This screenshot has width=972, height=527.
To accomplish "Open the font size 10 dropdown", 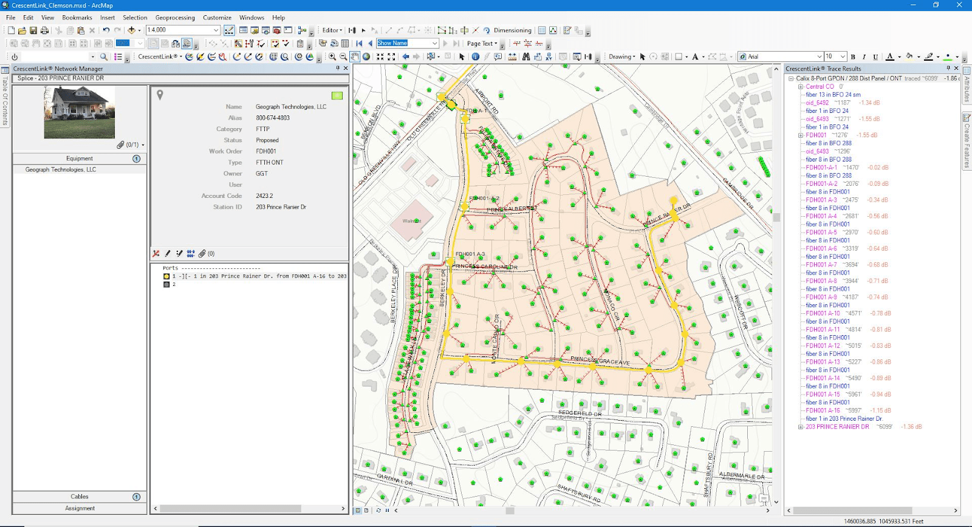I will [843, 57].
